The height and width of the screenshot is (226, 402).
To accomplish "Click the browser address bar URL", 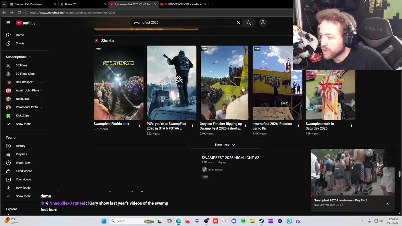I will (73, 13).
